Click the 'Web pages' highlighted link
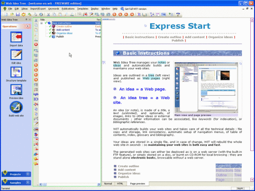The width and height of the screenshot is (255, 191). coord(151,78)
